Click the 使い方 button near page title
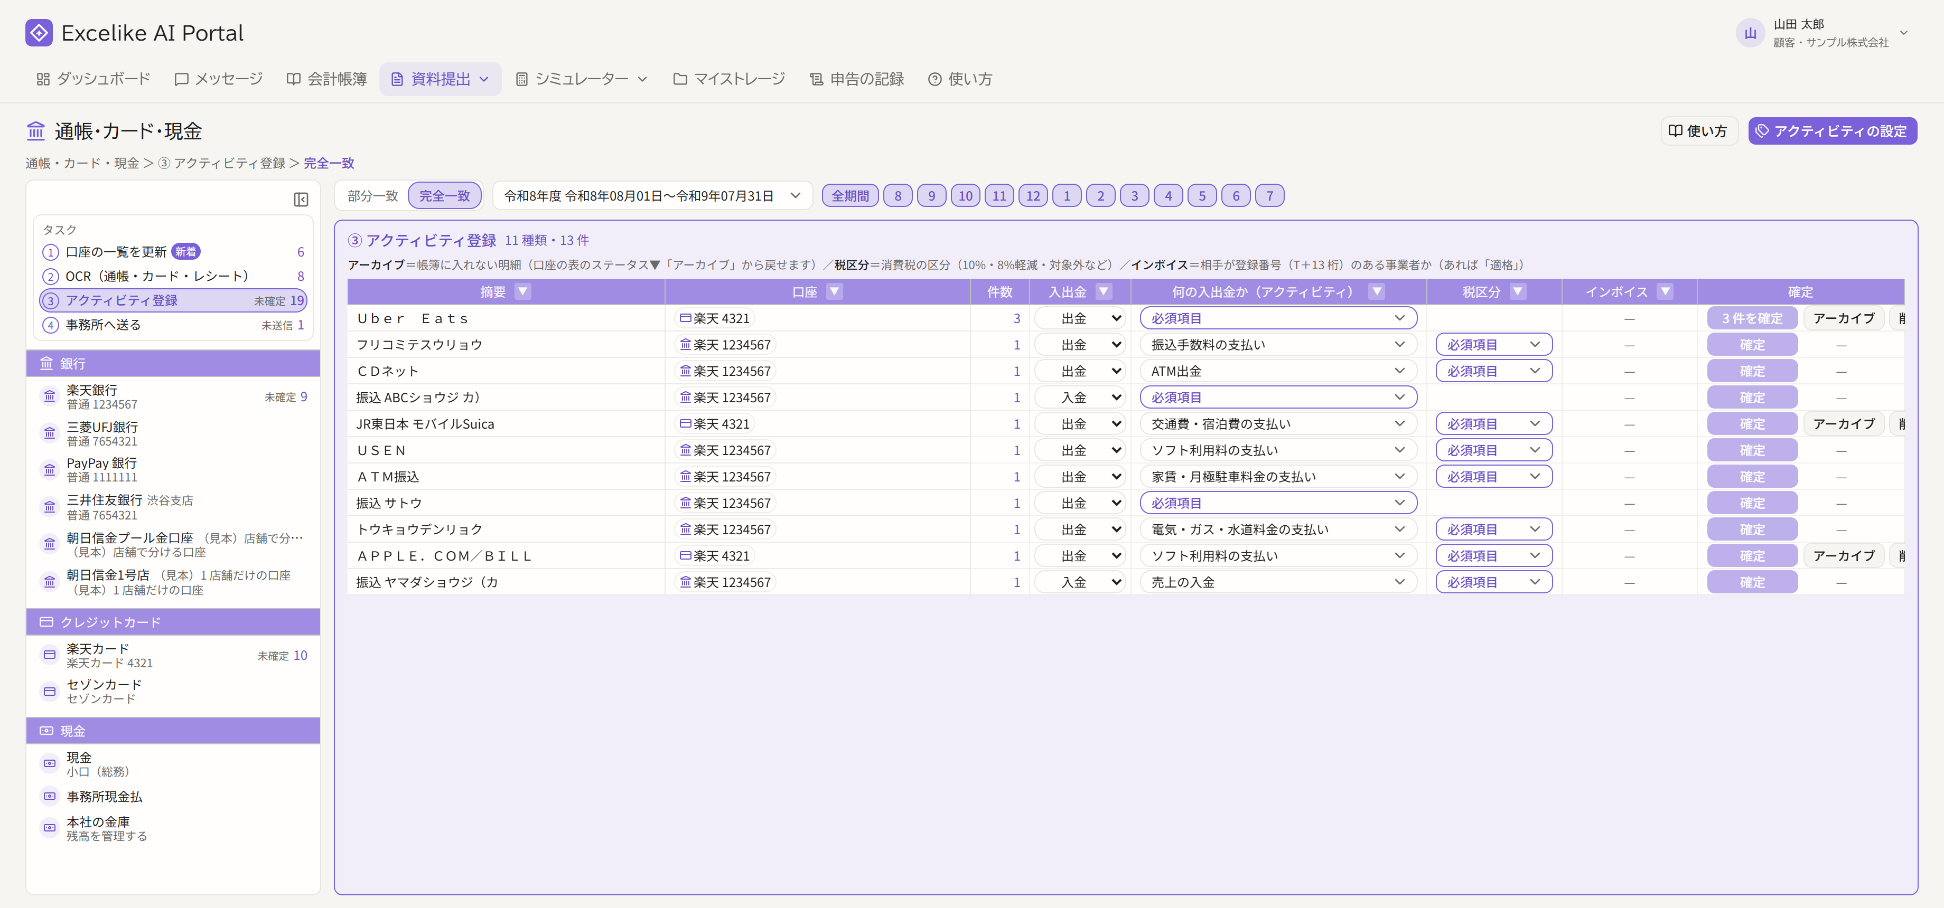The height and width of the screenshot is (908, 1944). [1699, 131]
